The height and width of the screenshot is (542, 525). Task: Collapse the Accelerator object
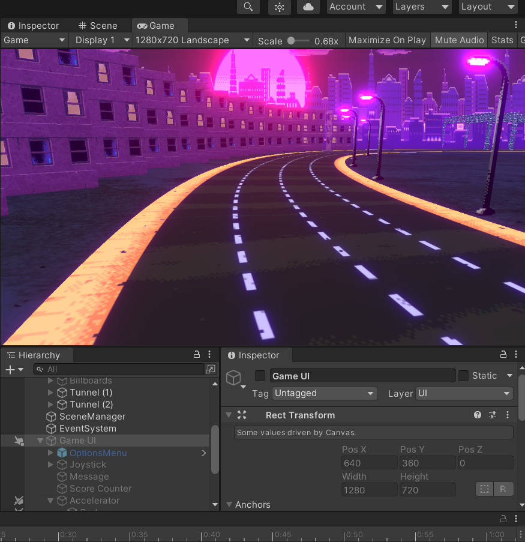pyautogui.click(x=50, y=501)
